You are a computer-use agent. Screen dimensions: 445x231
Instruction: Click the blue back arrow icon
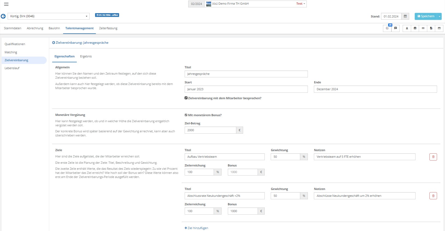(x=3, y=16)
